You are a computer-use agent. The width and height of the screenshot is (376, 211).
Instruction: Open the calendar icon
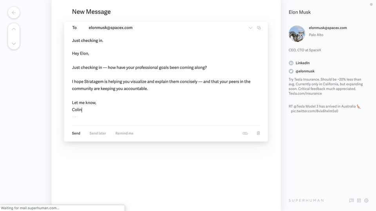[359, 200]
